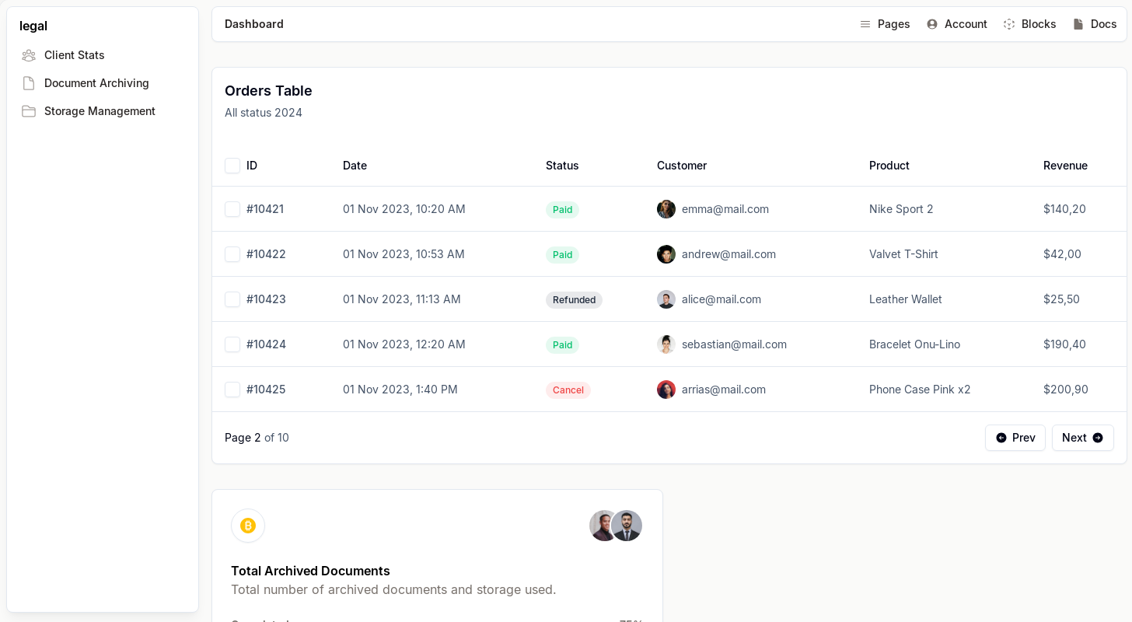The height and width of the screenshot is (622, 1132).
Task: Click the Client Stats people icon
Action: tap(29, 55)
